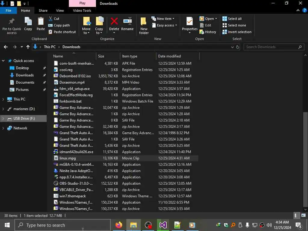The width and height of the screenshot is (308, 231).
Task: Click the red Delete icon
Action: coord(114,21)
